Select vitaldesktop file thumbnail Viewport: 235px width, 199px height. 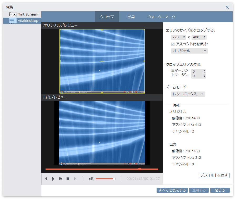[x=13, y=21]
